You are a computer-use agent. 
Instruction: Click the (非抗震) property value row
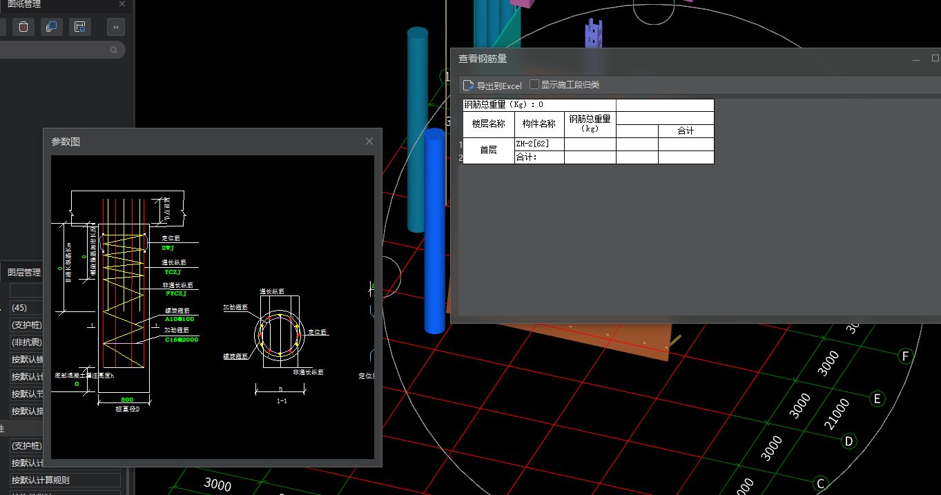coord(28,342)
